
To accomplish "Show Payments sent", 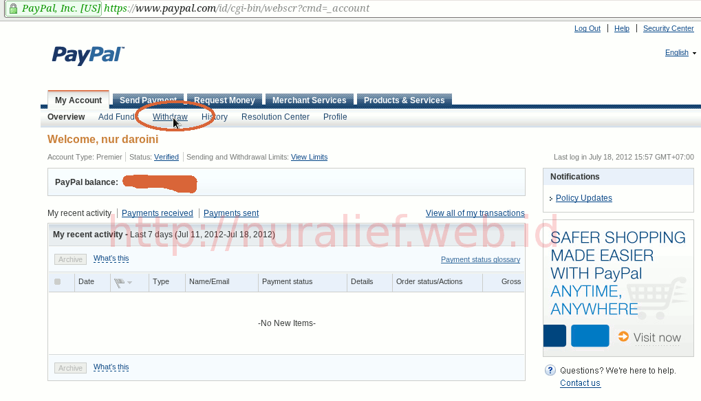I will coord(231,213).
